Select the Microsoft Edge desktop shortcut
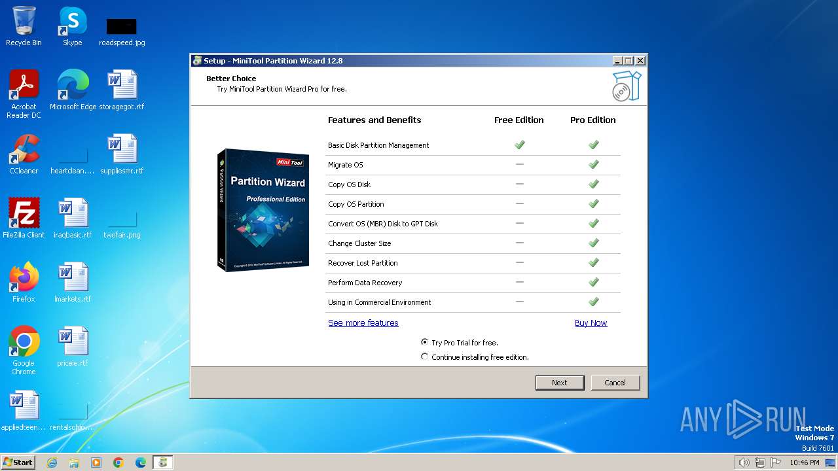The image size is (838, 471). (x=73, y=90)
